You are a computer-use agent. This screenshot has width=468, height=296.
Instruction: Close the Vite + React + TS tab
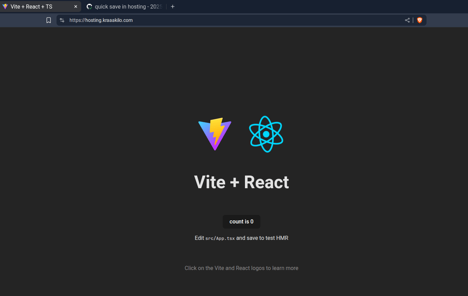(76, 7)
